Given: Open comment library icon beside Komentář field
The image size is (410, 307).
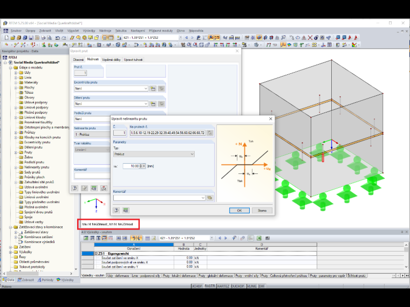Looking at the screenshot, I should (210, 198).
